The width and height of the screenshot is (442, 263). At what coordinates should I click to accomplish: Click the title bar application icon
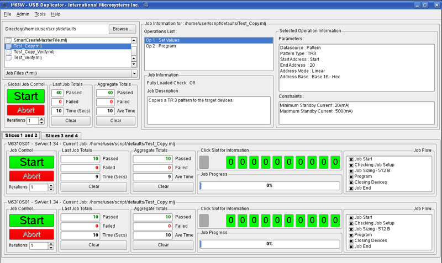[5, 4]
